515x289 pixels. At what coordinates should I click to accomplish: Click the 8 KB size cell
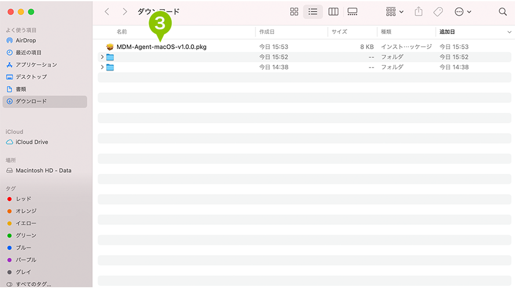367,47
